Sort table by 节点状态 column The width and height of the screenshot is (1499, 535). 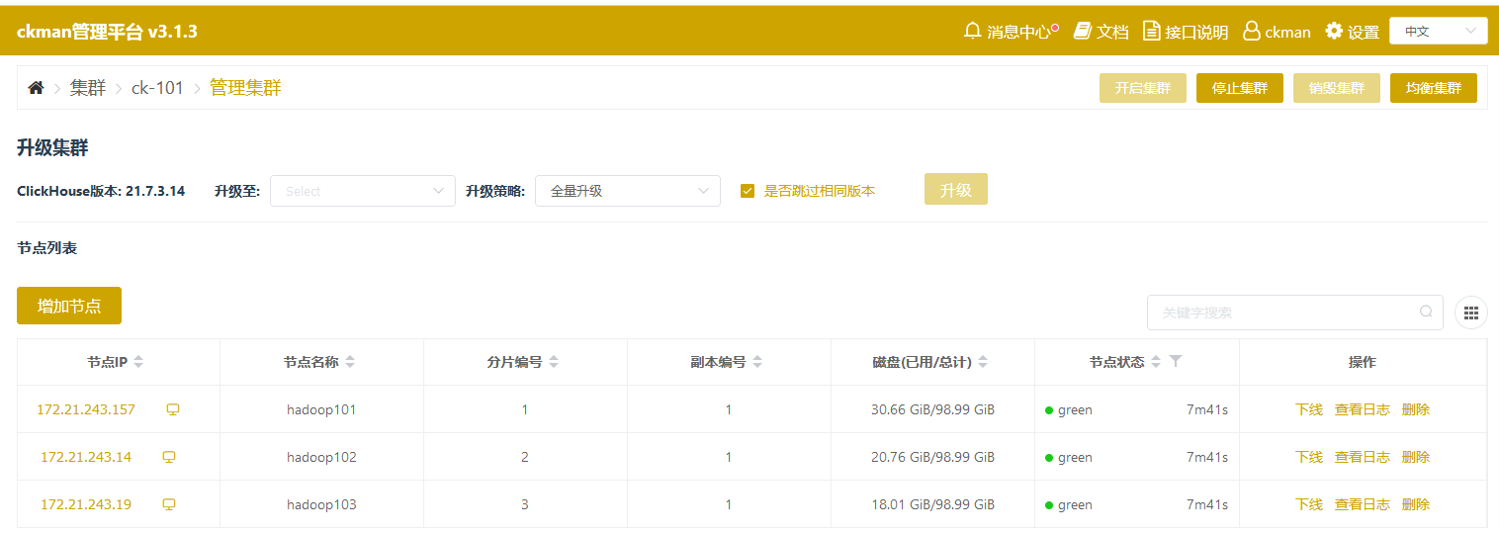1156,362
